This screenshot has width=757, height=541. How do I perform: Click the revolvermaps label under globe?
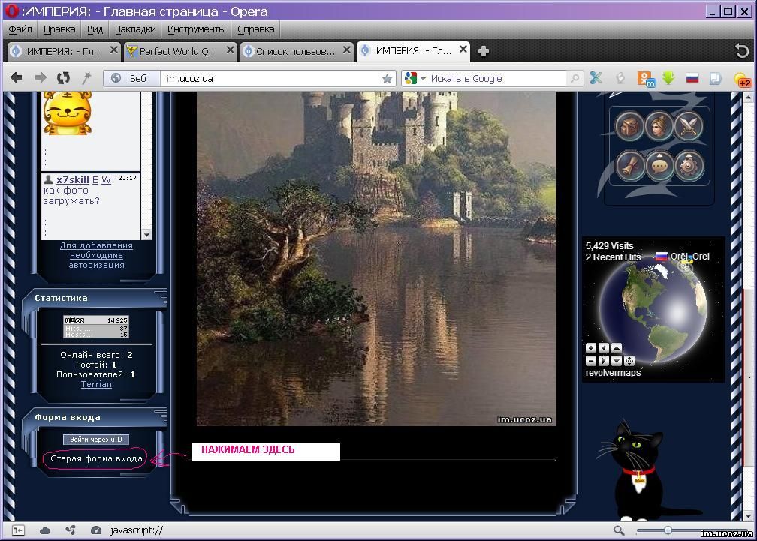click(x=613, y=373)
